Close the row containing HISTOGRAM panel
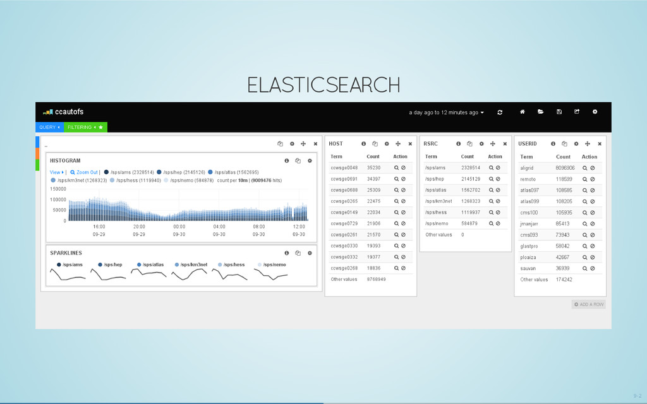 [x=315, y=144]
